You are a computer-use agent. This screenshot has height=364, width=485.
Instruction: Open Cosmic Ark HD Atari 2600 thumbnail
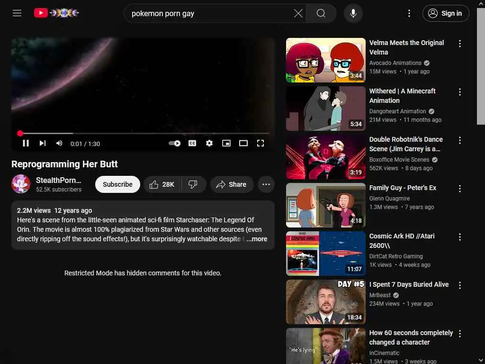[x=325, y=254]
